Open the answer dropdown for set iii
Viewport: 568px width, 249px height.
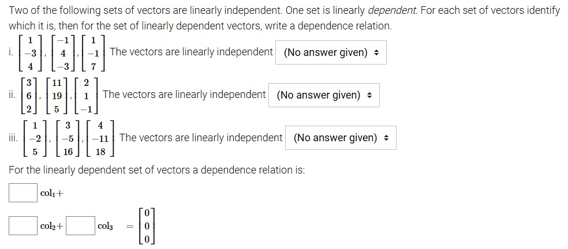[x=341, y=138]
